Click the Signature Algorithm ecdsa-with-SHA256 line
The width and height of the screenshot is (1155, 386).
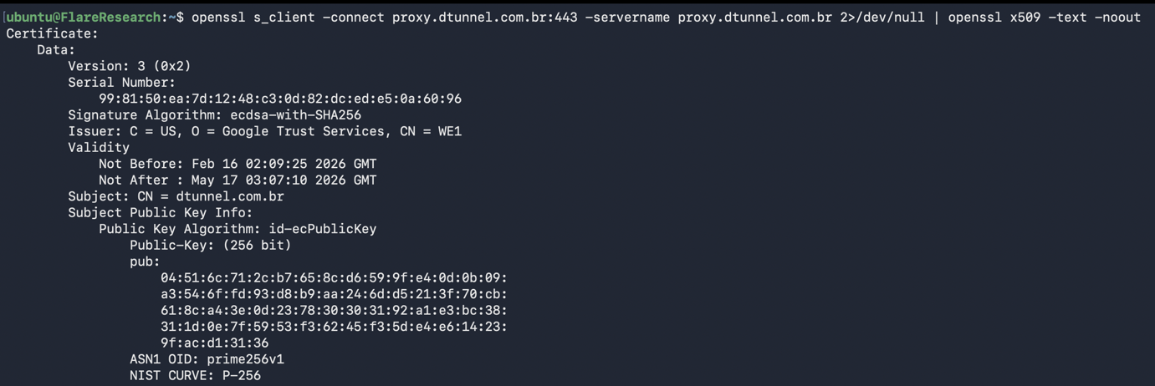pyautogui.click(x=215, y=115)
